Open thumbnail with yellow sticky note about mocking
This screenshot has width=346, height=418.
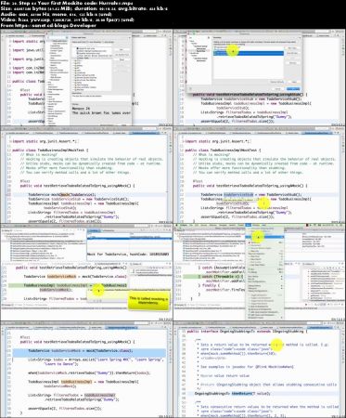86,272
